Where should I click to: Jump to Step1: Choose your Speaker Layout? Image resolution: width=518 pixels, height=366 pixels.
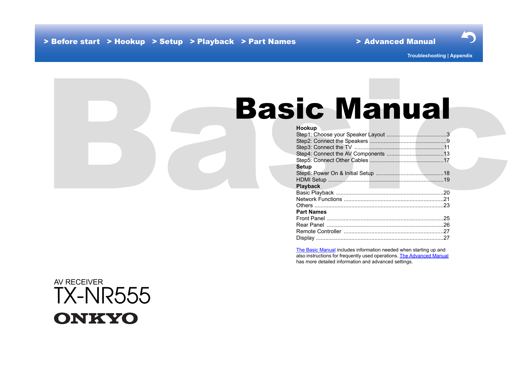coord(373,135)
